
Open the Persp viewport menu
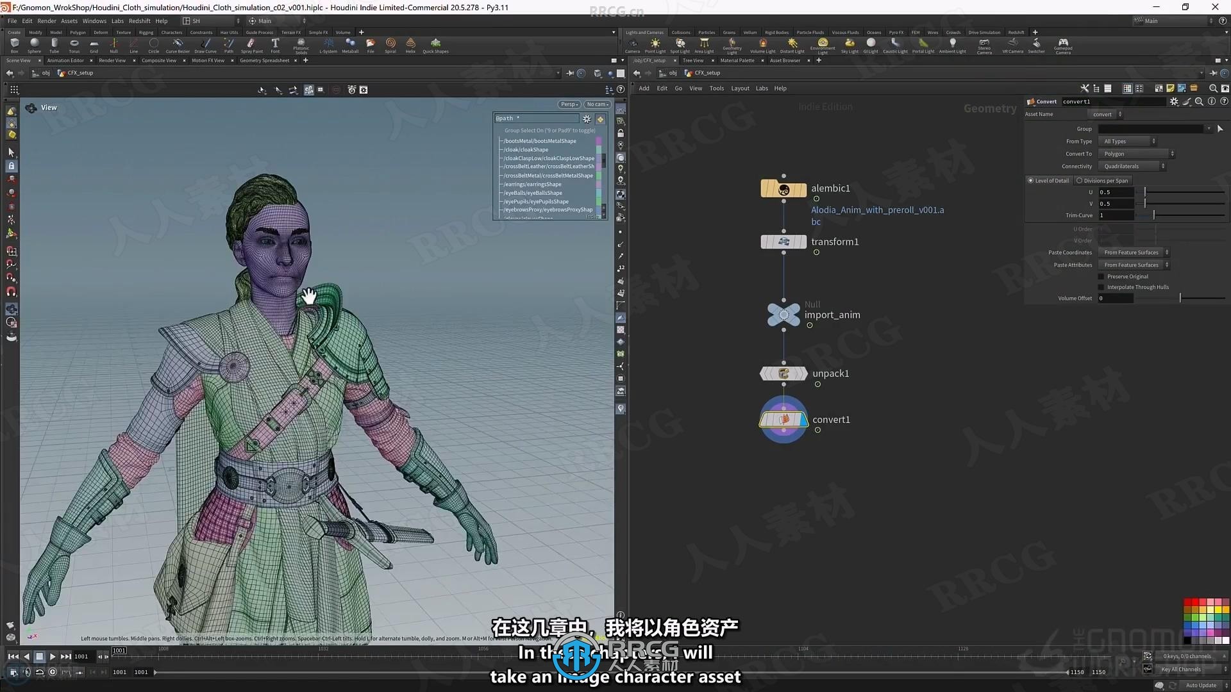tap(569, 104)
